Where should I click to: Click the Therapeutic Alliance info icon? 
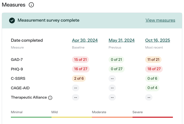pos(50,98)
